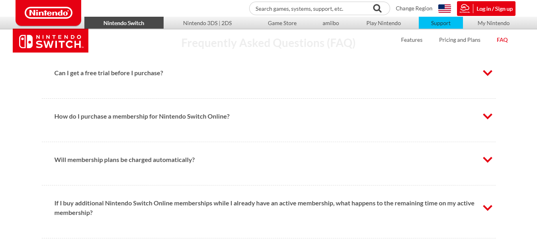Open the Play Nintendo tab
Screen dimensions: 537x242
tap(384, 23)
